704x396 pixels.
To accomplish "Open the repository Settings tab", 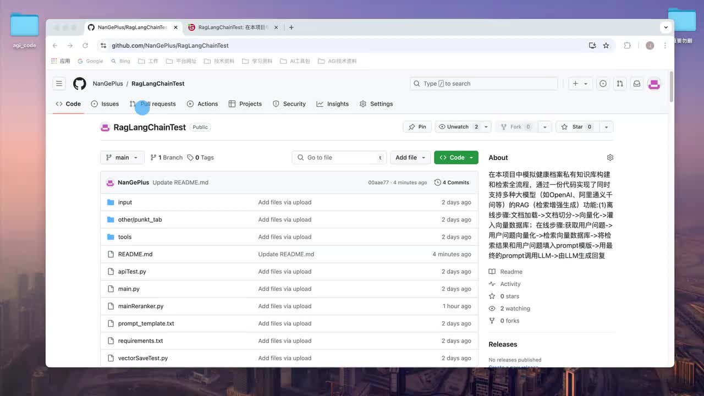I will (x=376, y=104).
